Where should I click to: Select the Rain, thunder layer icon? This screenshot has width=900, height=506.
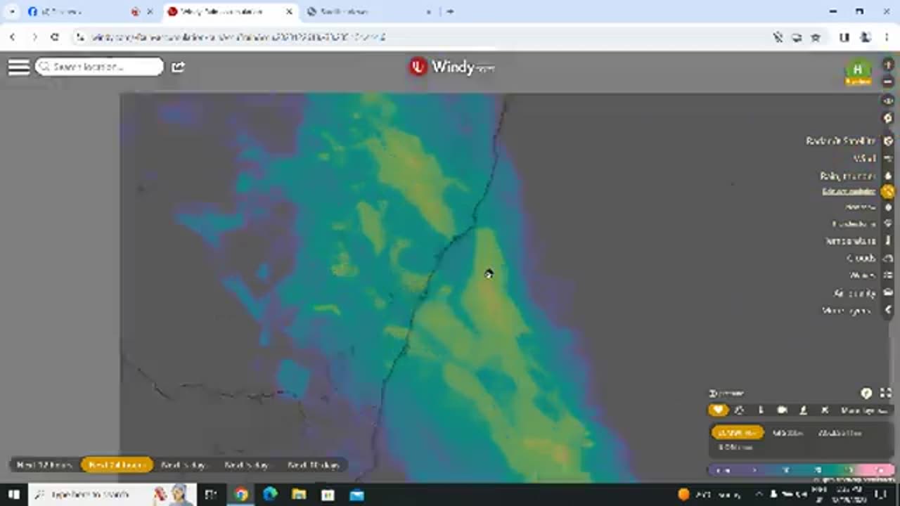click(x=887, y=176)
